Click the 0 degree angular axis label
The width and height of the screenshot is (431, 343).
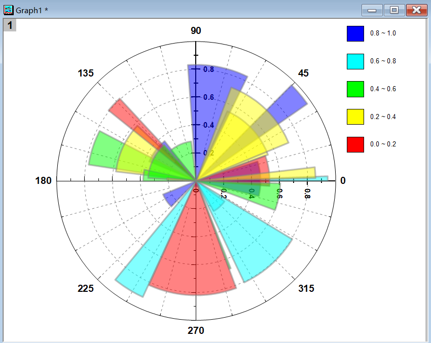[x=343, y=181]
